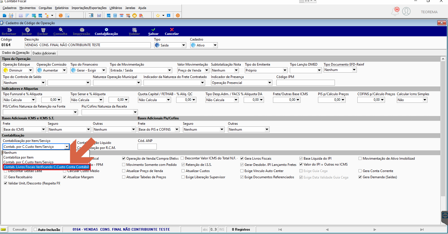Go to last record navigation button

click(422, 229)
